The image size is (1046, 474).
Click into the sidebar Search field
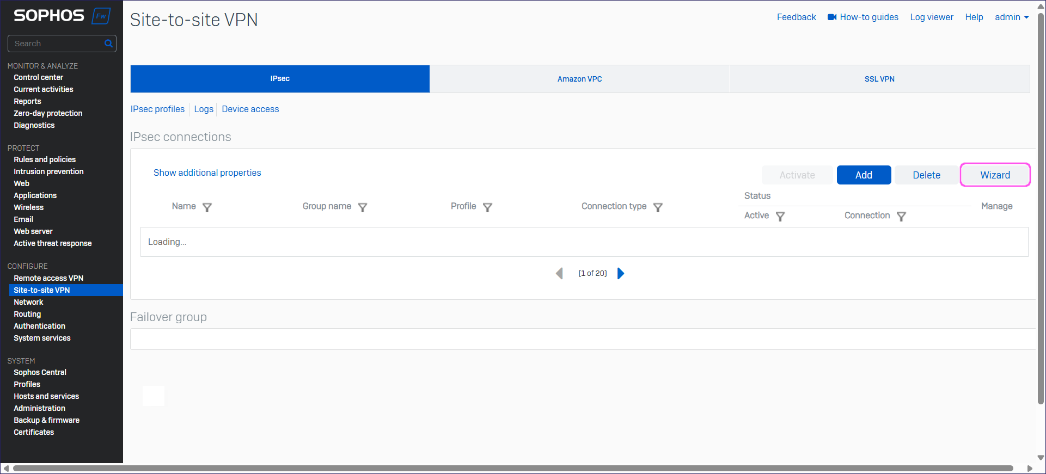point(57,44)
